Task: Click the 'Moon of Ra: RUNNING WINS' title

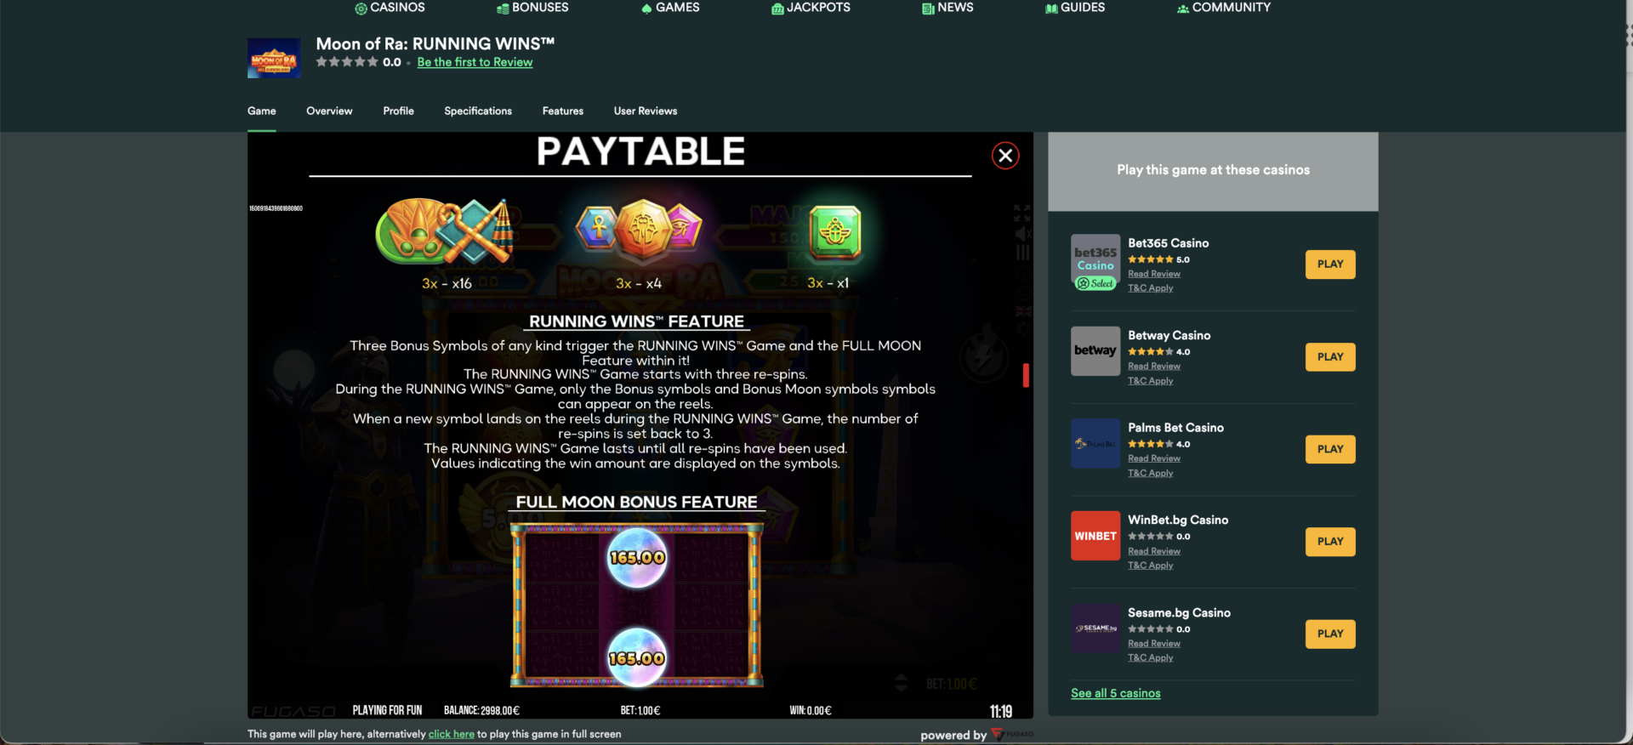Action: click(435, 43)
